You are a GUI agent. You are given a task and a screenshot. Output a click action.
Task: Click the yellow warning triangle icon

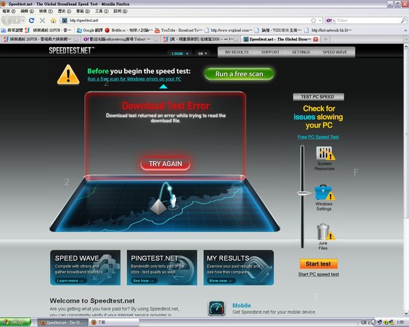(68, 74)
